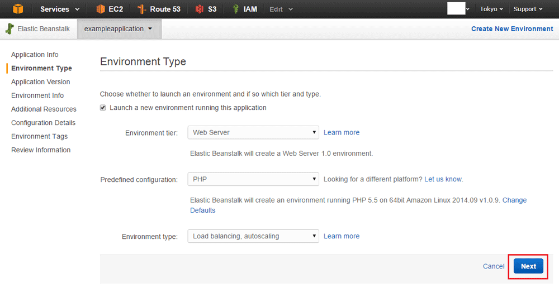Open the Tokyo region dropdown
This screenshot has width=559, height=293.
(x=491, y=9)
